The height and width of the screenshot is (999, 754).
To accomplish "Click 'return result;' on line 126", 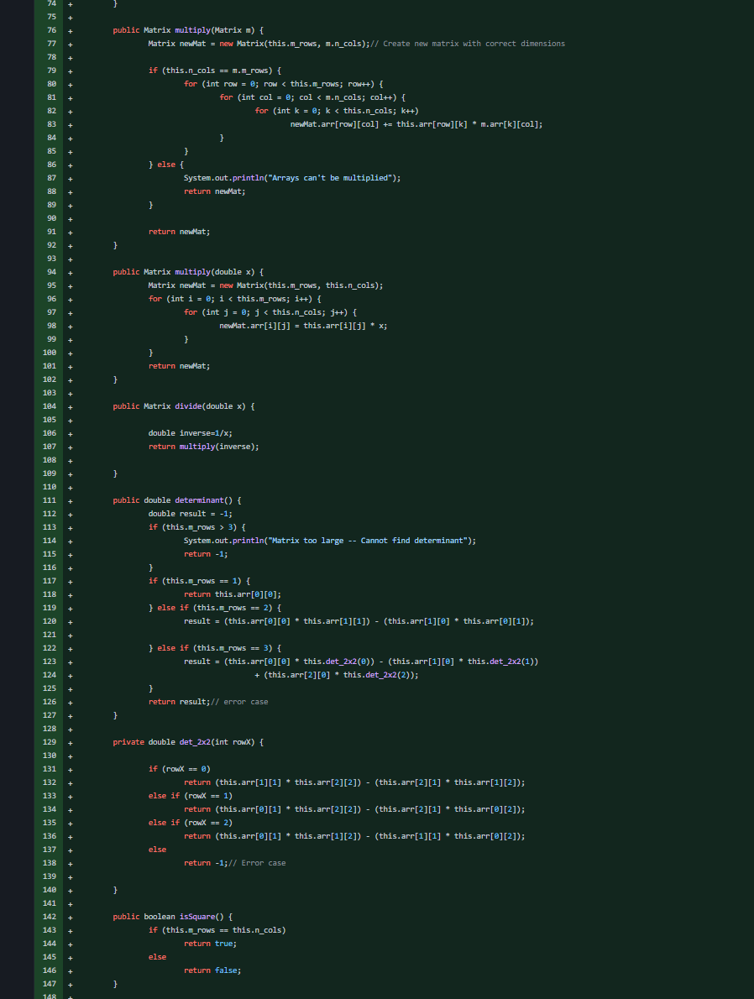I will [179, 702].
